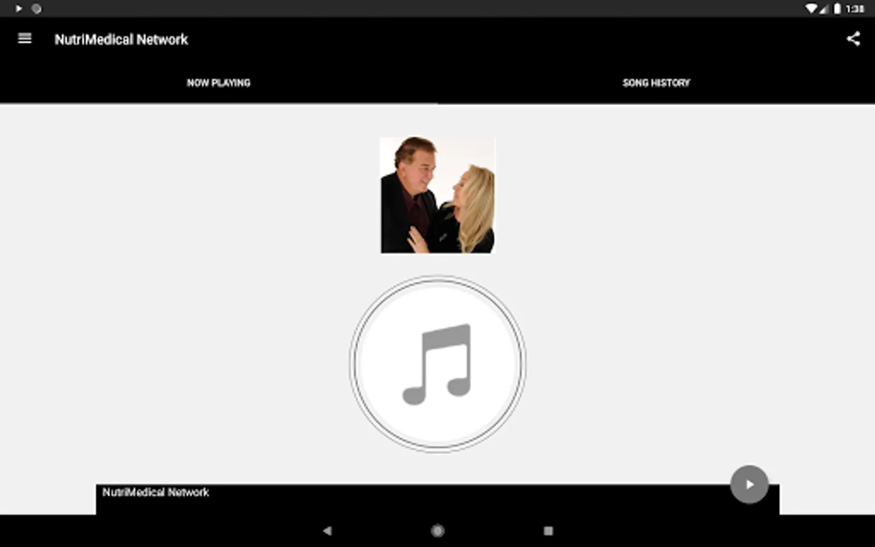Switch to the Now Playing tab
This screenshot has height=547, width=875.
(x=219, y=83)
